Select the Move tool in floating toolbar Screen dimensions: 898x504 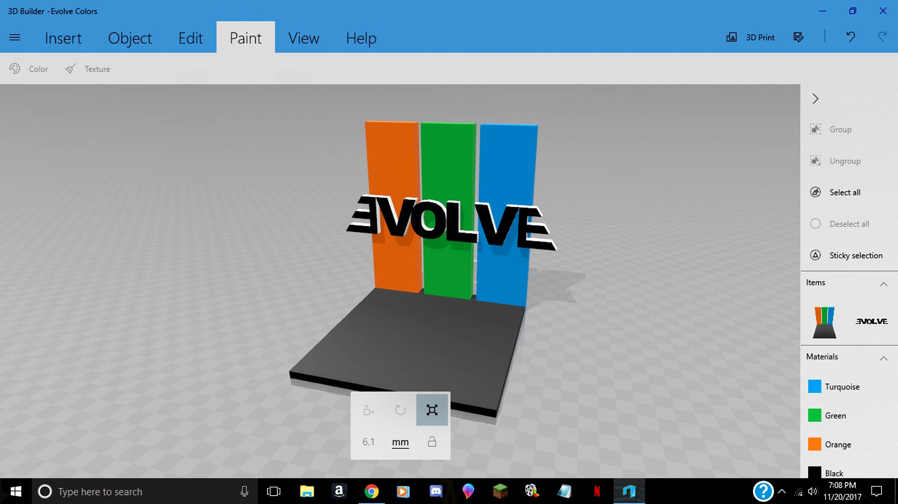point(369,410)
